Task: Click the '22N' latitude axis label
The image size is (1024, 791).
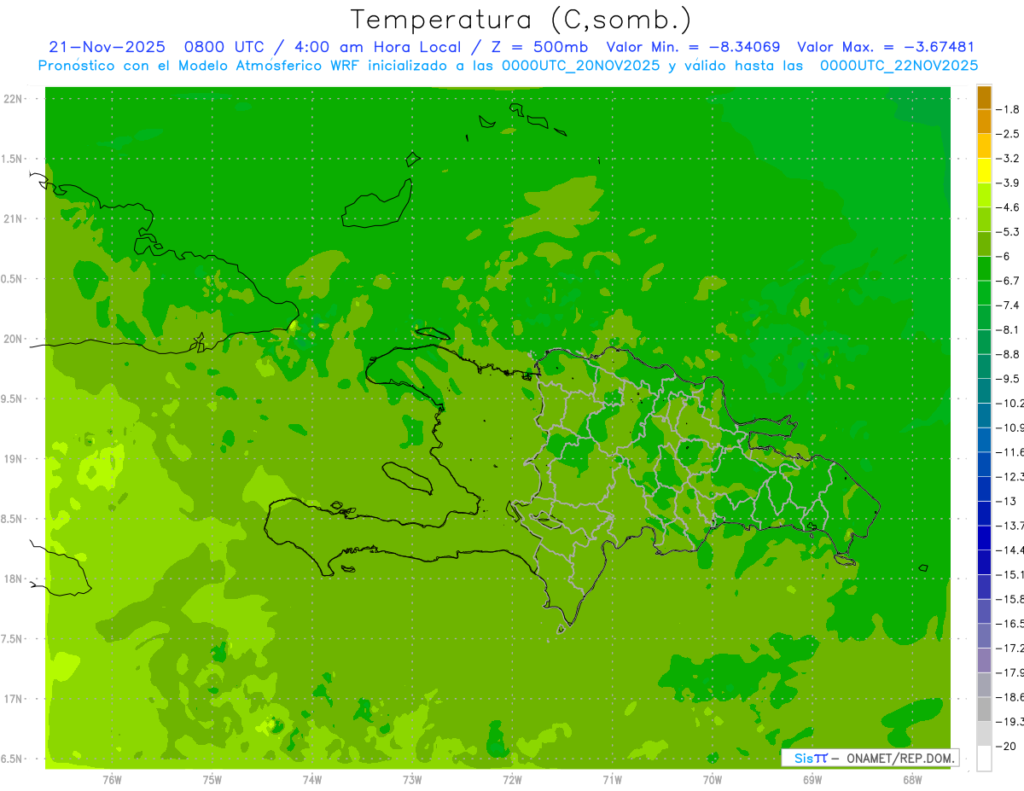Action: click(11, 99)
